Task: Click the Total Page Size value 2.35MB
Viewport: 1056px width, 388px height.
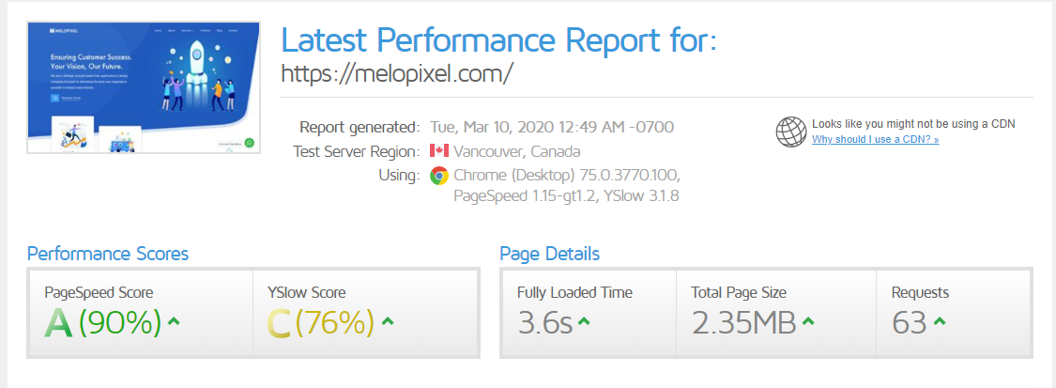Action: [744, 322]
